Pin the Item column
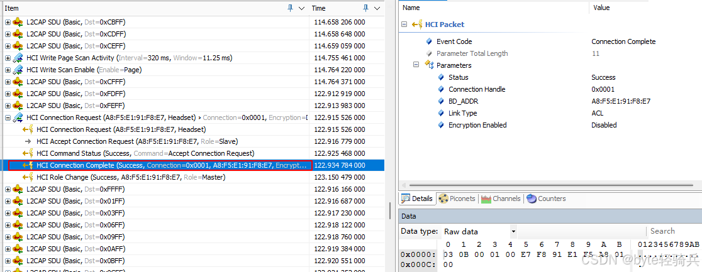 pos(291,8)
